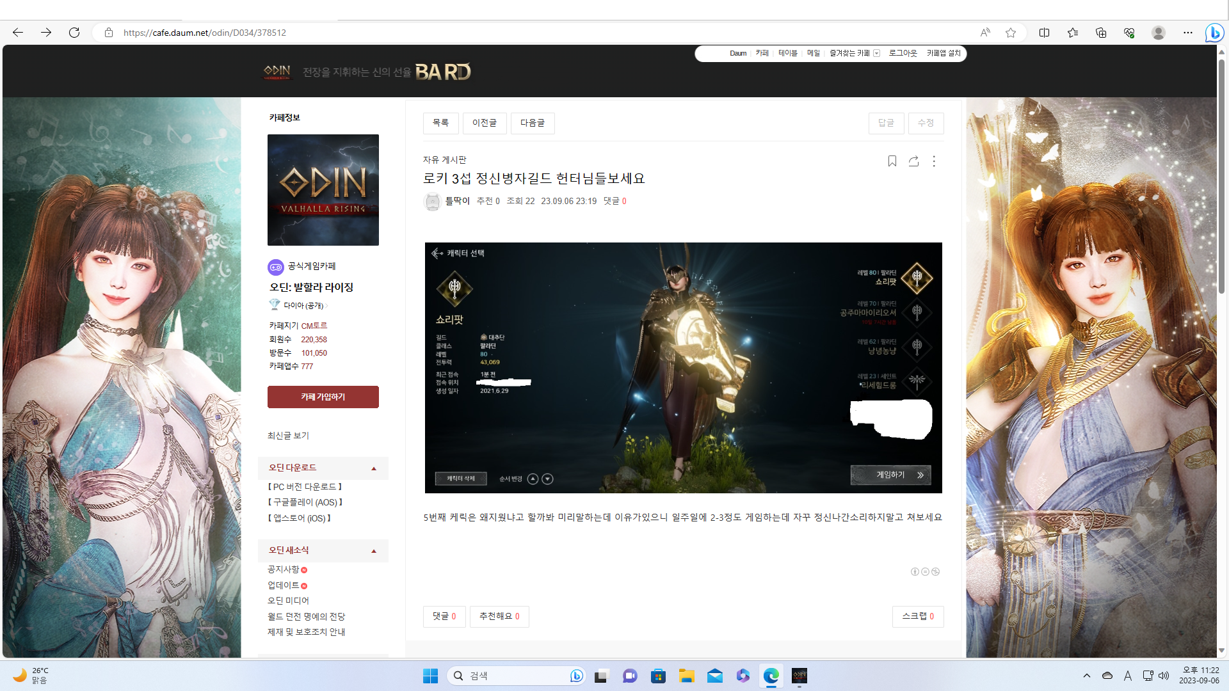Click the ODIN logo in cafe header

tap(277, 72)
